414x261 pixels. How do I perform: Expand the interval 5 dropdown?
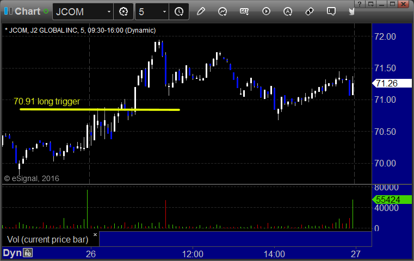point(164,12)
